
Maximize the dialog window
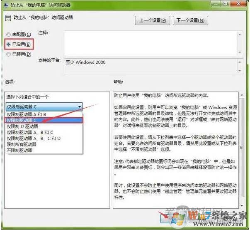coord(225,3)
